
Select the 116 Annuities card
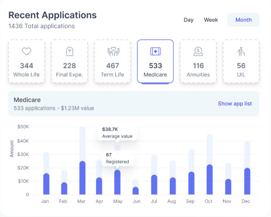pos(198,62)
